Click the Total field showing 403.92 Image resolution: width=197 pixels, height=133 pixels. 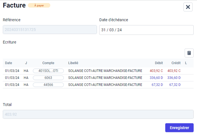(98, 114)
